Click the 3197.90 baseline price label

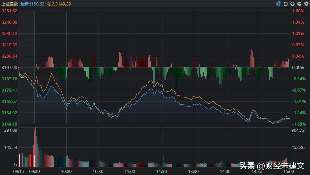9,68
